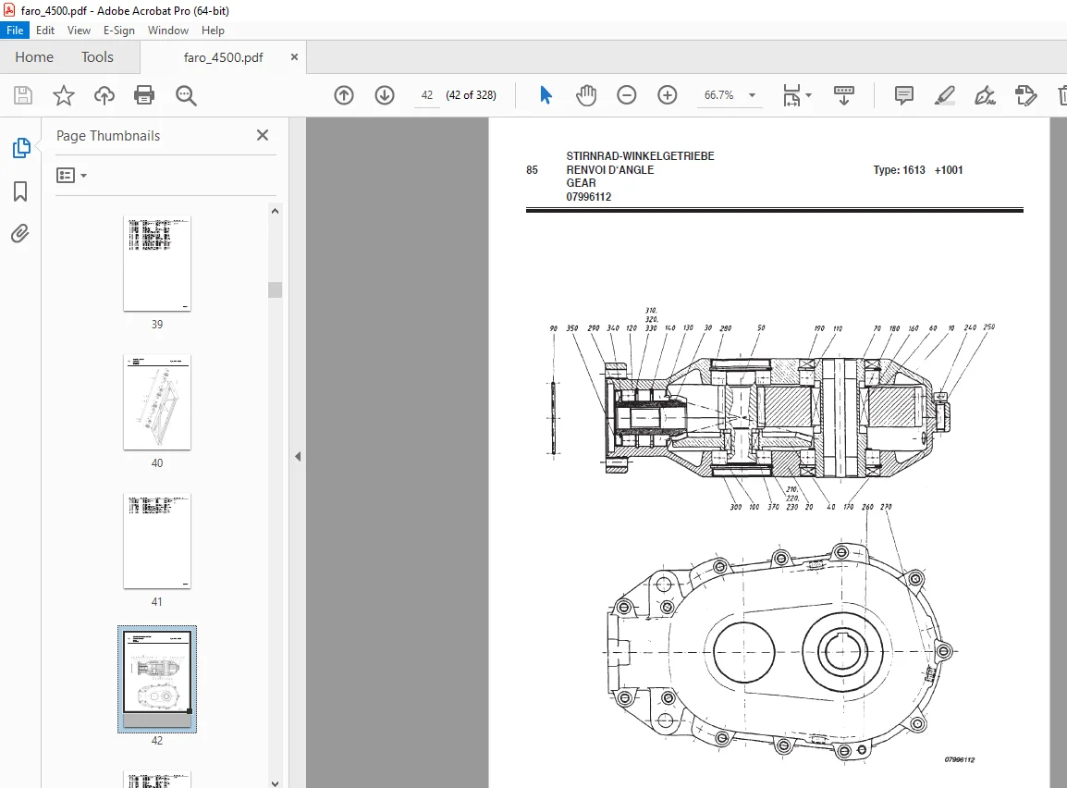Open thumbnail options dropdown menu

click(x=71, y=176)
